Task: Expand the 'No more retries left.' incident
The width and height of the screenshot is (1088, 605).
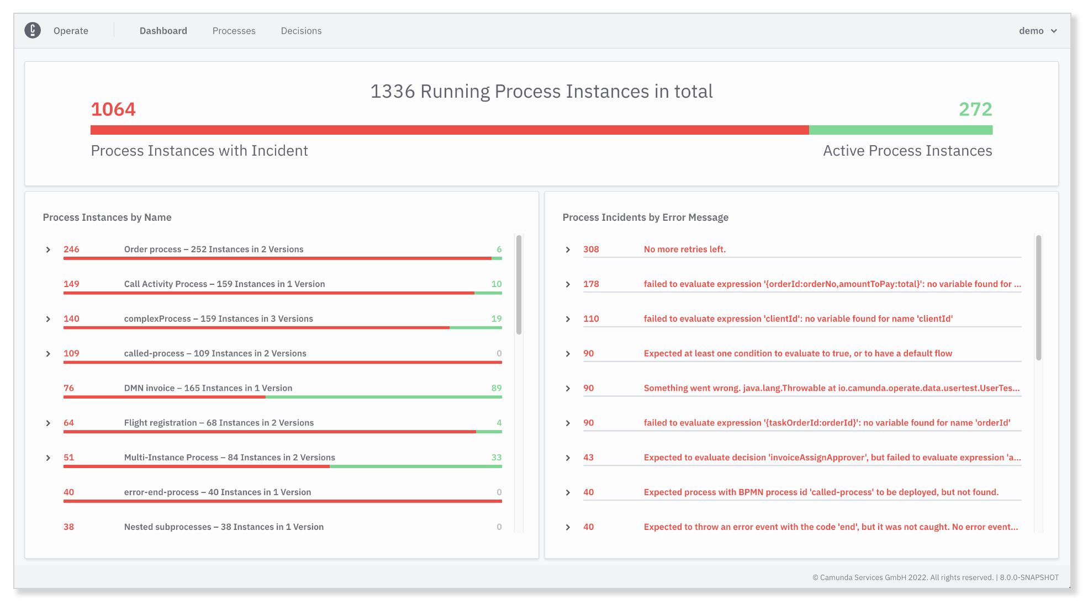Action: 568,250
